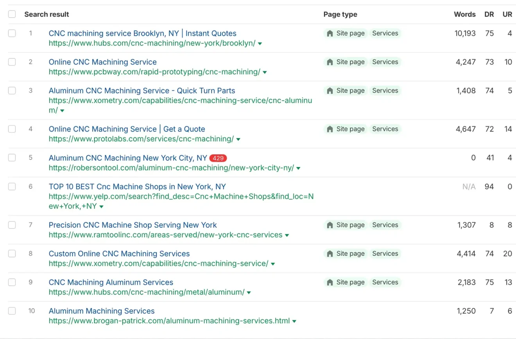Tick checkbox for result 5 Roberson Tool
The width and height of the screenshot is (516, 339).
click(x=12, y=158)
